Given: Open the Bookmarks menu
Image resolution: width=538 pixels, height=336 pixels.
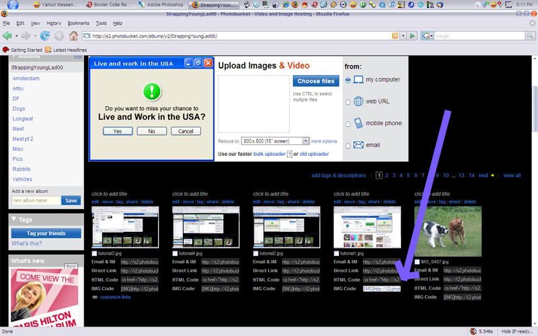Looking at the screenshot, I should click(x=78, y=23).
